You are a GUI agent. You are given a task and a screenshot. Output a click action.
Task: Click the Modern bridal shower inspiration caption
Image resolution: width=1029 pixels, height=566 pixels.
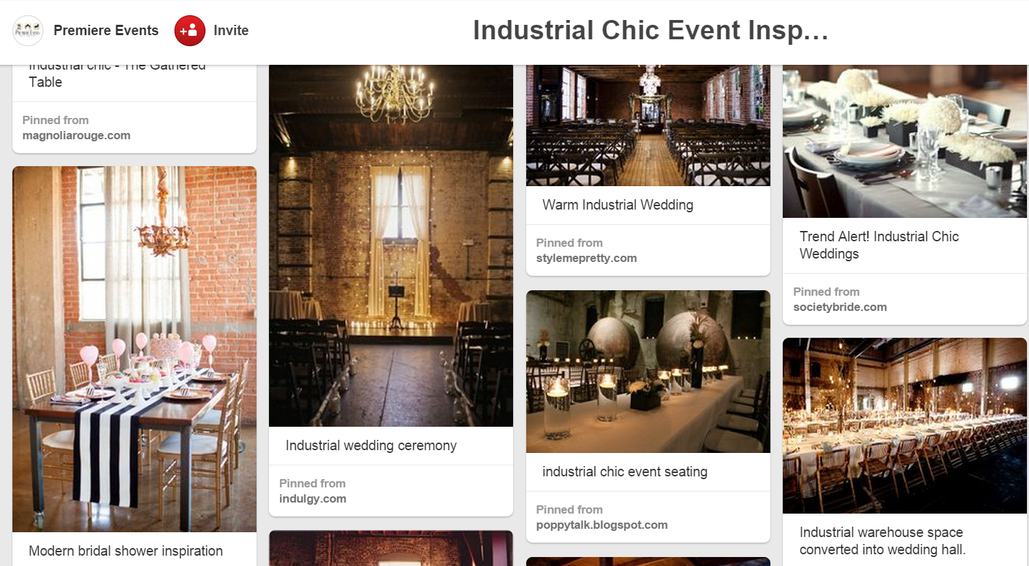pos(126,551)
